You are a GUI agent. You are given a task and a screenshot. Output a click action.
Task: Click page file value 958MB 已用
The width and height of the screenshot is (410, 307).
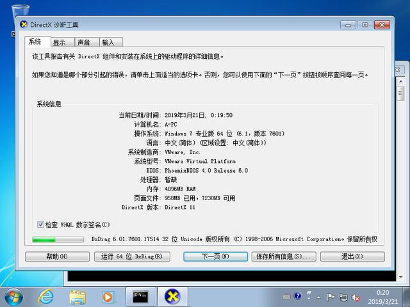[x=200, y=198]
